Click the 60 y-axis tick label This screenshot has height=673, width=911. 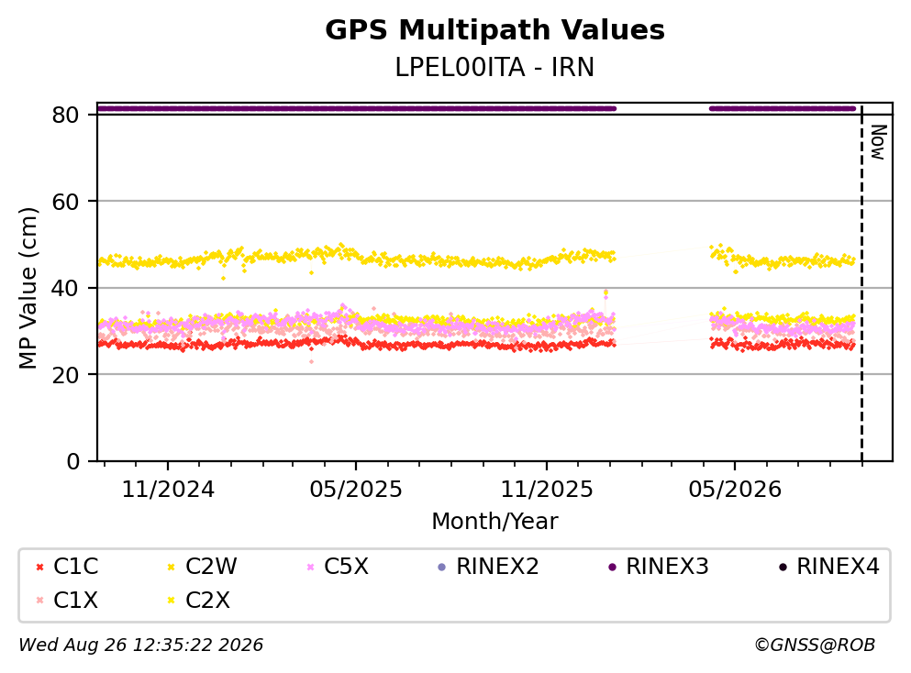(66, 202)
